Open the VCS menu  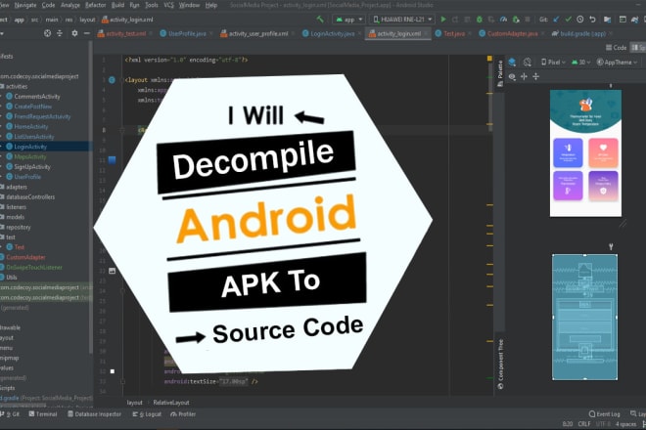[x=168, y=5]
